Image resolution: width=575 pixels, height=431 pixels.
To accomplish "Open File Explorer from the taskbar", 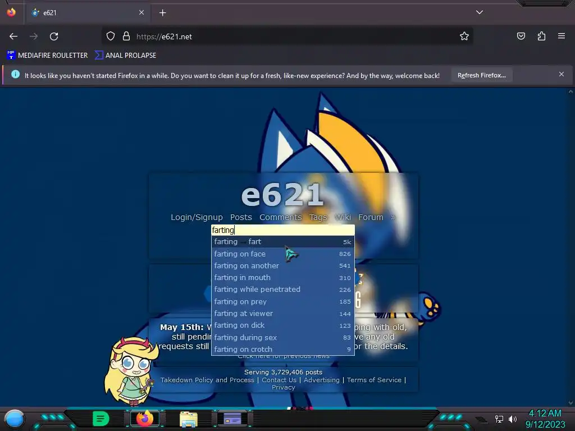I will point(189,419).
